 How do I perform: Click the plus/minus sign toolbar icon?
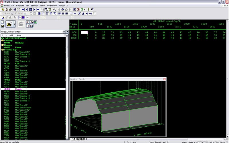pos(75,13)
